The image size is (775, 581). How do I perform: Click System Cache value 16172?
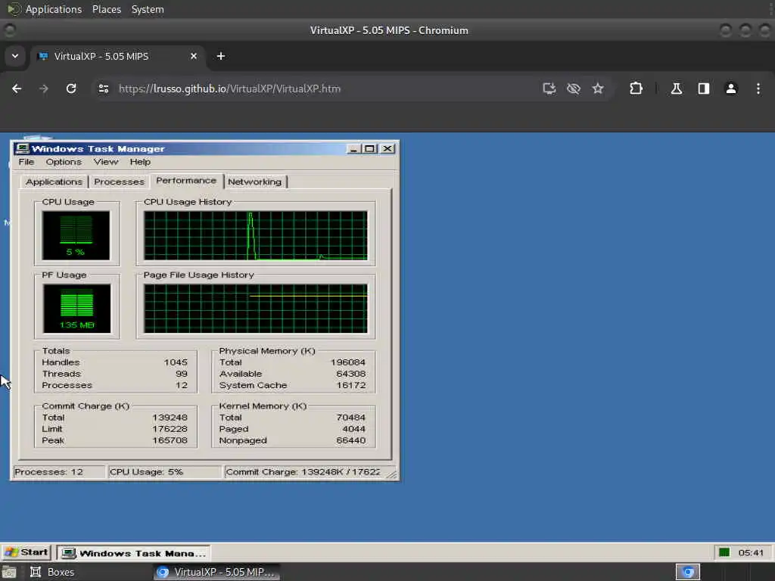[351, 385]
